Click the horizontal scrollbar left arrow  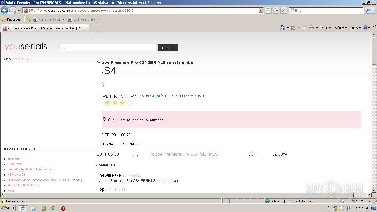click(3, 195)
